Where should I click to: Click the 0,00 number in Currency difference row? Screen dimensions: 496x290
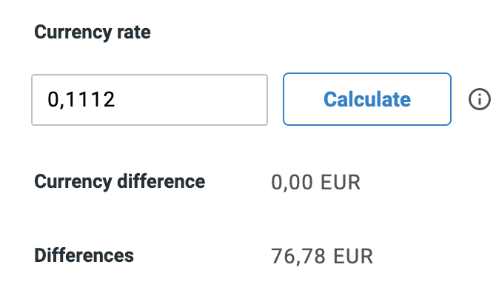coord(292,183)
